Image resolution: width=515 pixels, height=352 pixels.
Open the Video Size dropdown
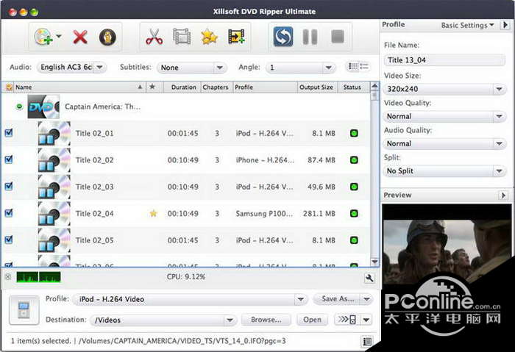(444, 89)
